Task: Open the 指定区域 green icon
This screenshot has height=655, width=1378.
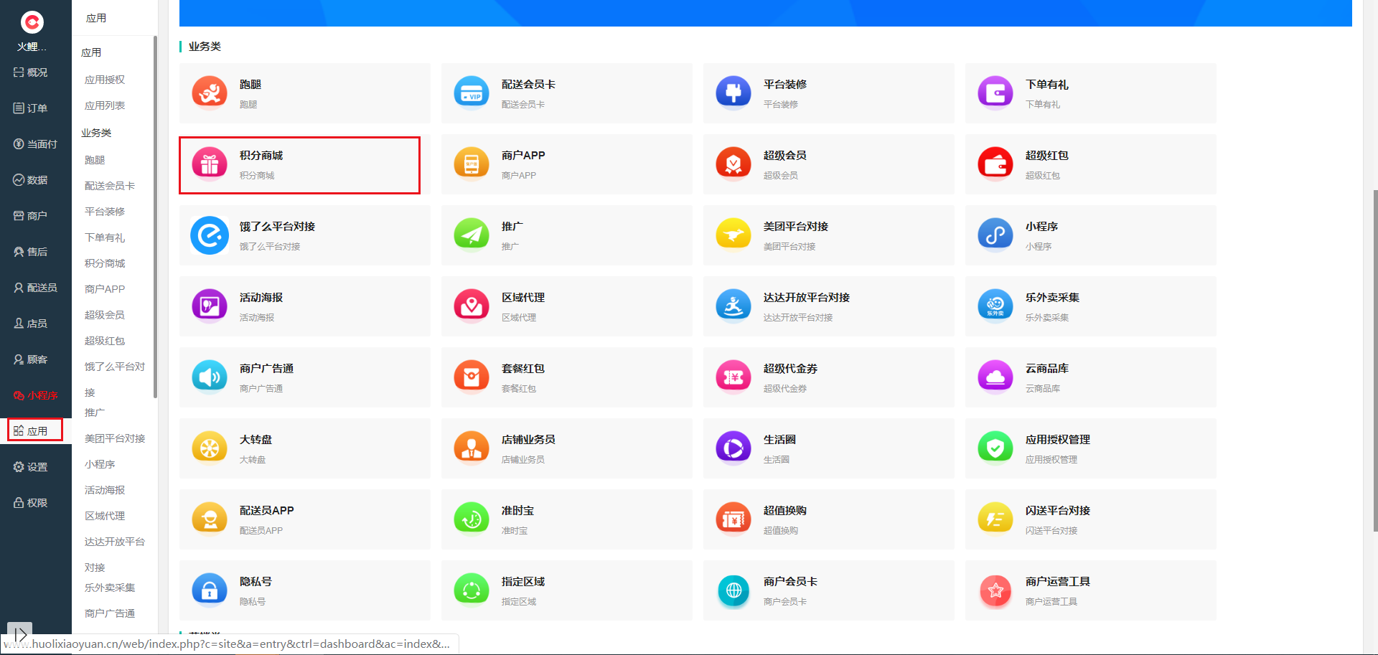Action: [472, 590]
